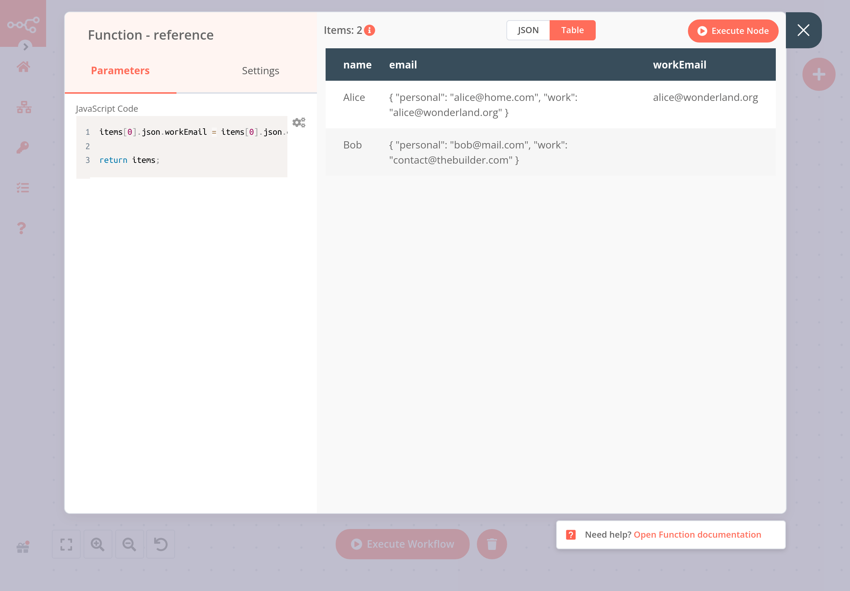This screenshot has height=591, width=850.
Task: Expand the collapsed left sidebar chevron
Action: pyautogui.click(x=26, y=46)
